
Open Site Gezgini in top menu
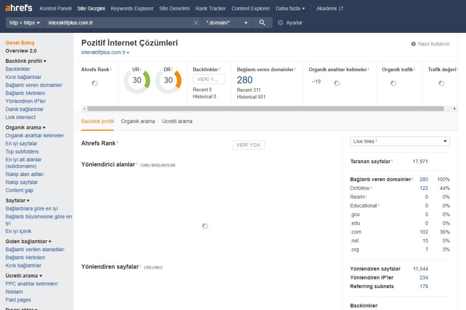click(x=91, y=8)
